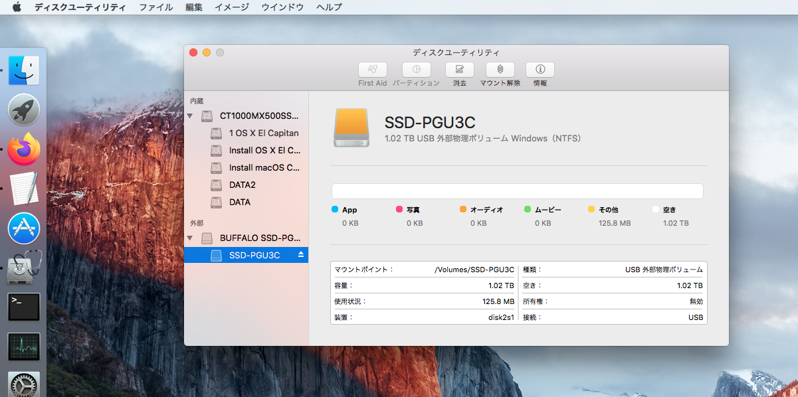The width and height of the screenshot is (798, 397).
Task: Collapse the CT1000MX500SS disk tree
Action: click(x=191, y=116)
